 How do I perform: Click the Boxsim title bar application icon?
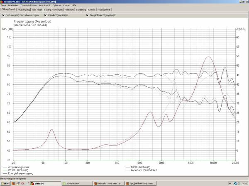2,2
